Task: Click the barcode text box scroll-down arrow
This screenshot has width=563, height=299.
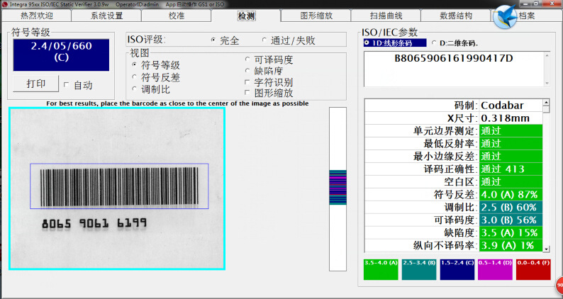Action: click(547, 84)
